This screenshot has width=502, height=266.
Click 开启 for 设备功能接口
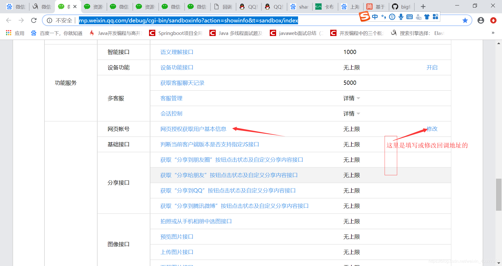click(432, 68)
